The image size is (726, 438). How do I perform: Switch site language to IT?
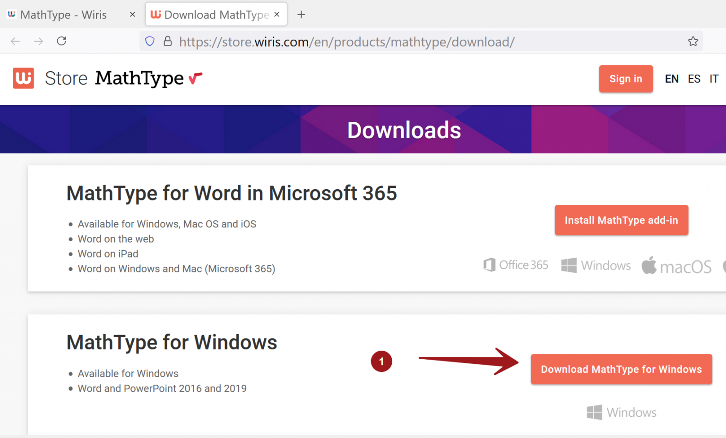[714, 78]
